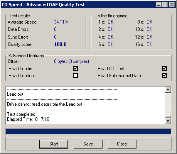
Task: Click the Quality score label
Action: [20, 44]
